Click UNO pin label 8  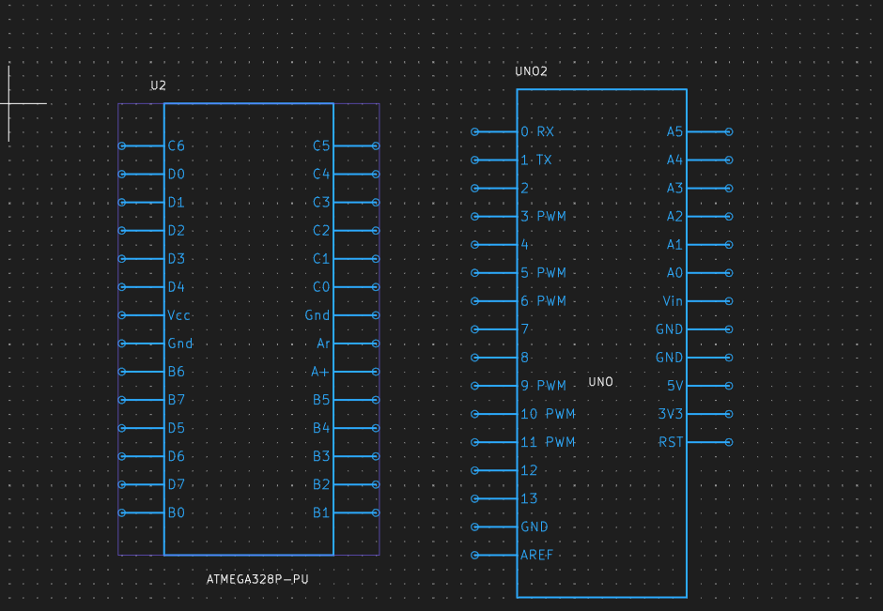click(x=525, y=358)
